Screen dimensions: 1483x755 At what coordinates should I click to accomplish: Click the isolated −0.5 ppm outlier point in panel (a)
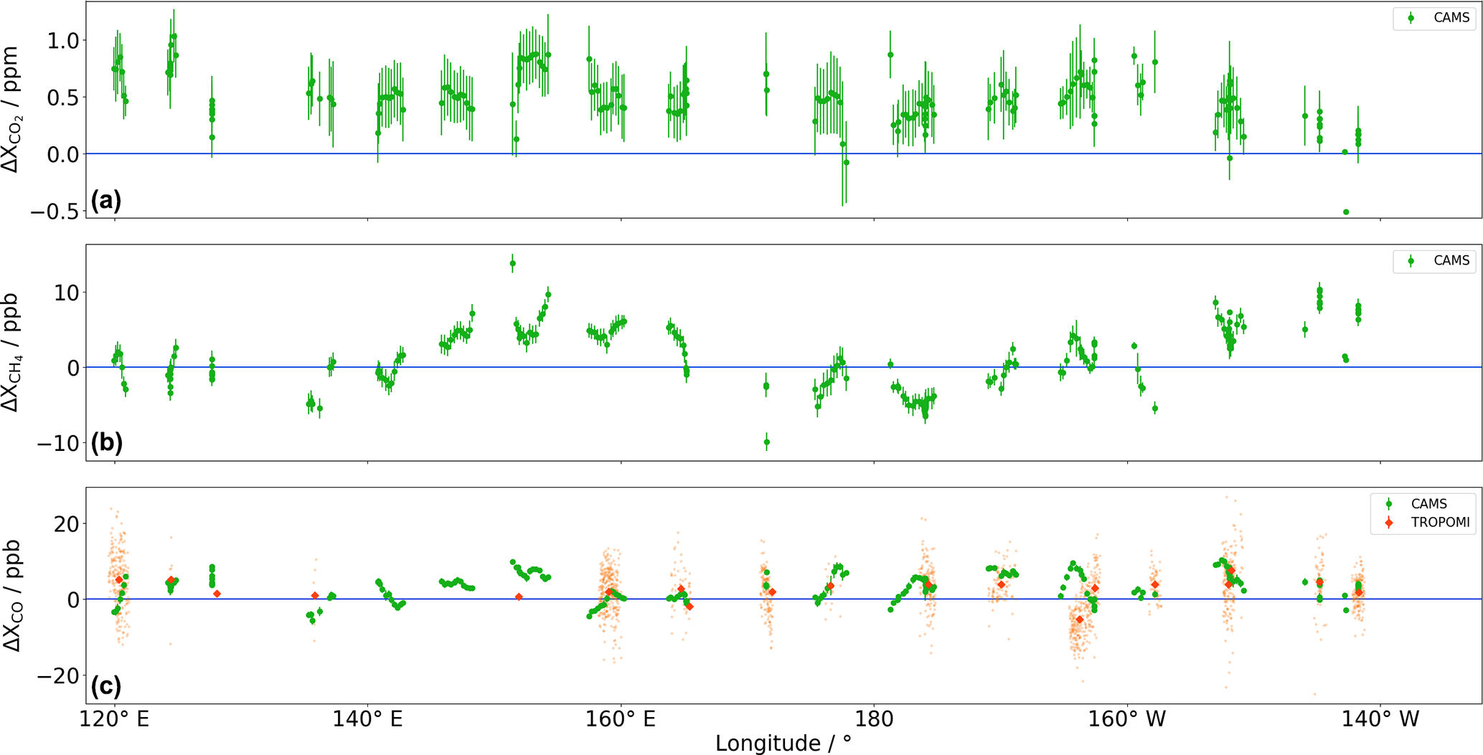[x=1346, y=212]
